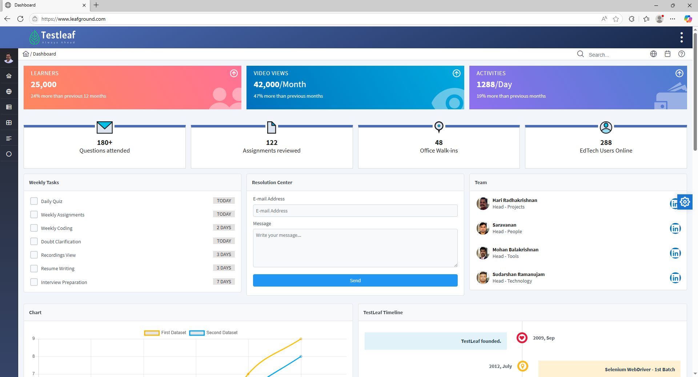Check the Doubt Clarification checkbox
The width and height of the screenshot is (698, 377).
coord(34,242)
